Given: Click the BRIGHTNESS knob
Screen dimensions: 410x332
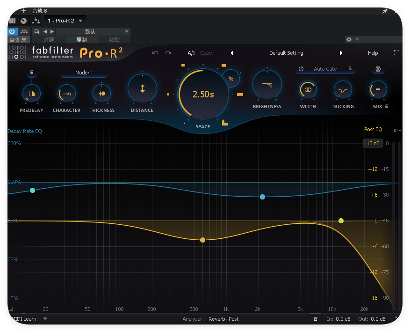Looking at the screenshot, I should [267, 85].
